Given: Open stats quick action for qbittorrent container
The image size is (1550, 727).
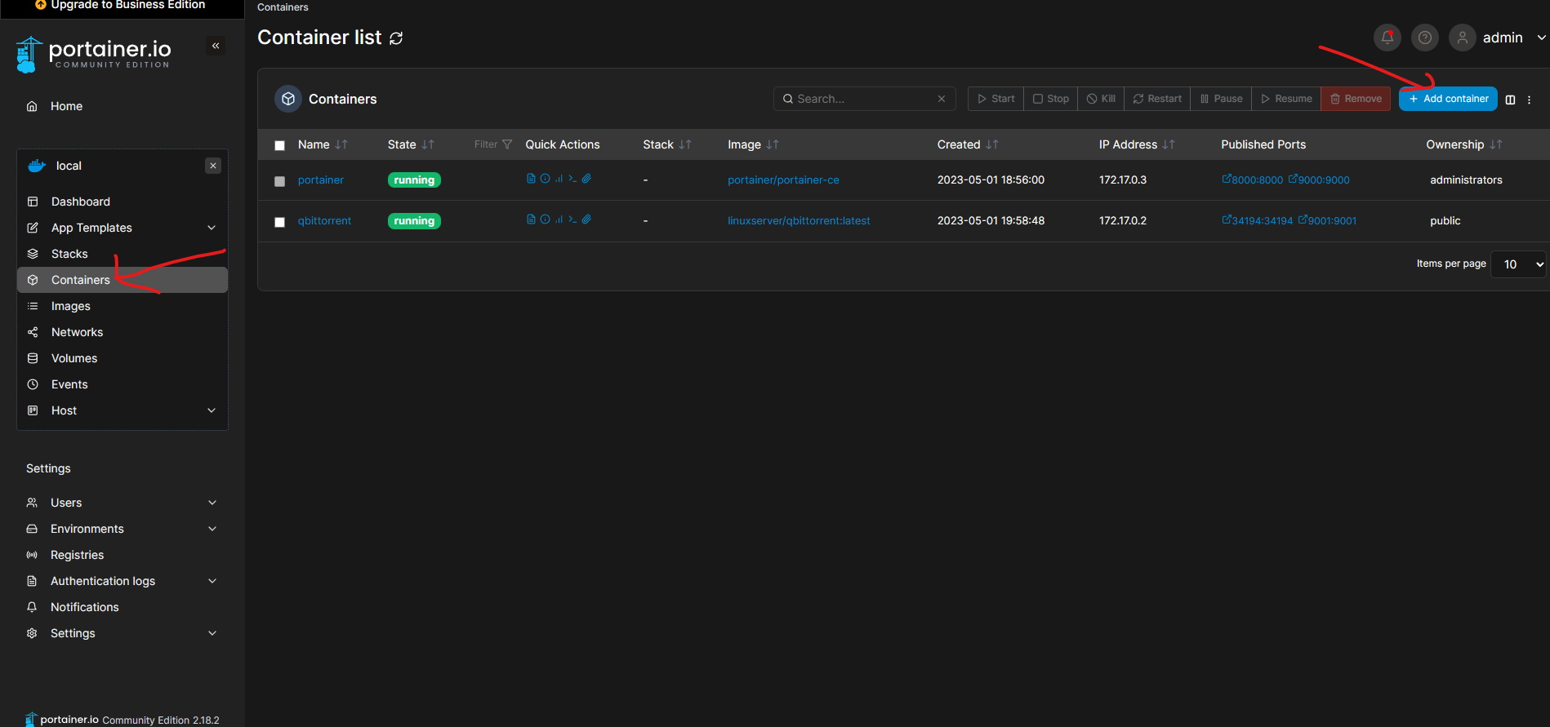Looking at the screenshot, I should tap(559, 219).
